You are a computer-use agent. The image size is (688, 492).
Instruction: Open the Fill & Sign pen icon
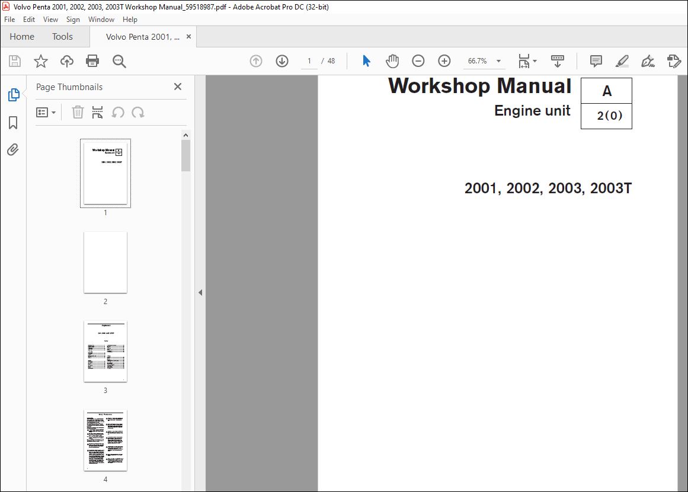(648, 61)
